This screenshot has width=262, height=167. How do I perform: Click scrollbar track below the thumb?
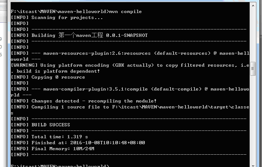[253, 120]
